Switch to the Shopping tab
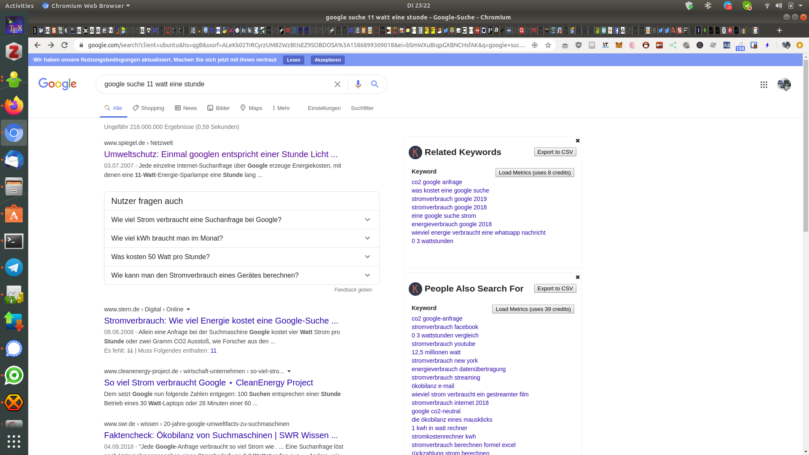 click(148, 108)
